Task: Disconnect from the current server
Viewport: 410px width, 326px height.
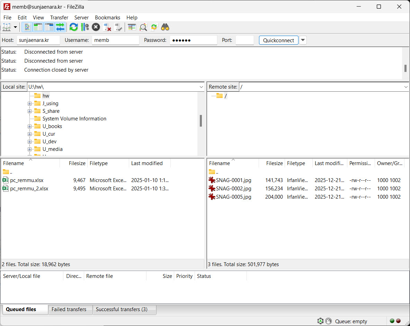Action: (107, 27)
